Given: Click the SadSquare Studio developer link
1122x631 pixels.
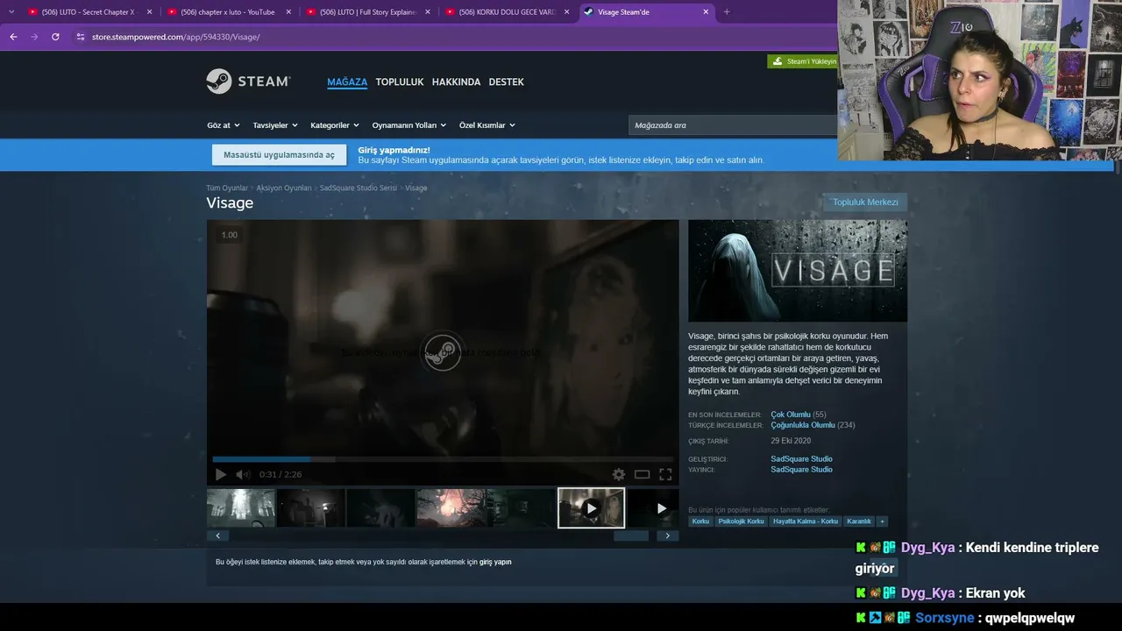Looking at the screenshot, I should point(801,459).
